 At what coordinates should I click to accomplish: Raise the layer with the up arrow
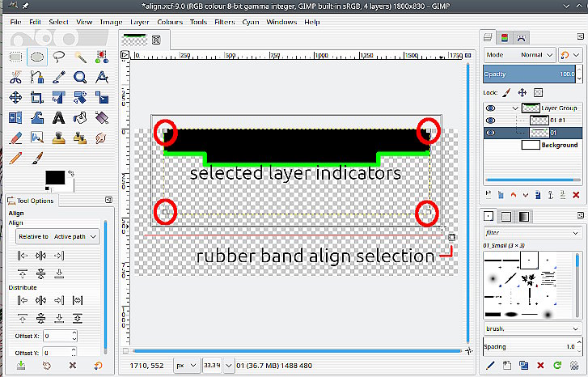514,195
